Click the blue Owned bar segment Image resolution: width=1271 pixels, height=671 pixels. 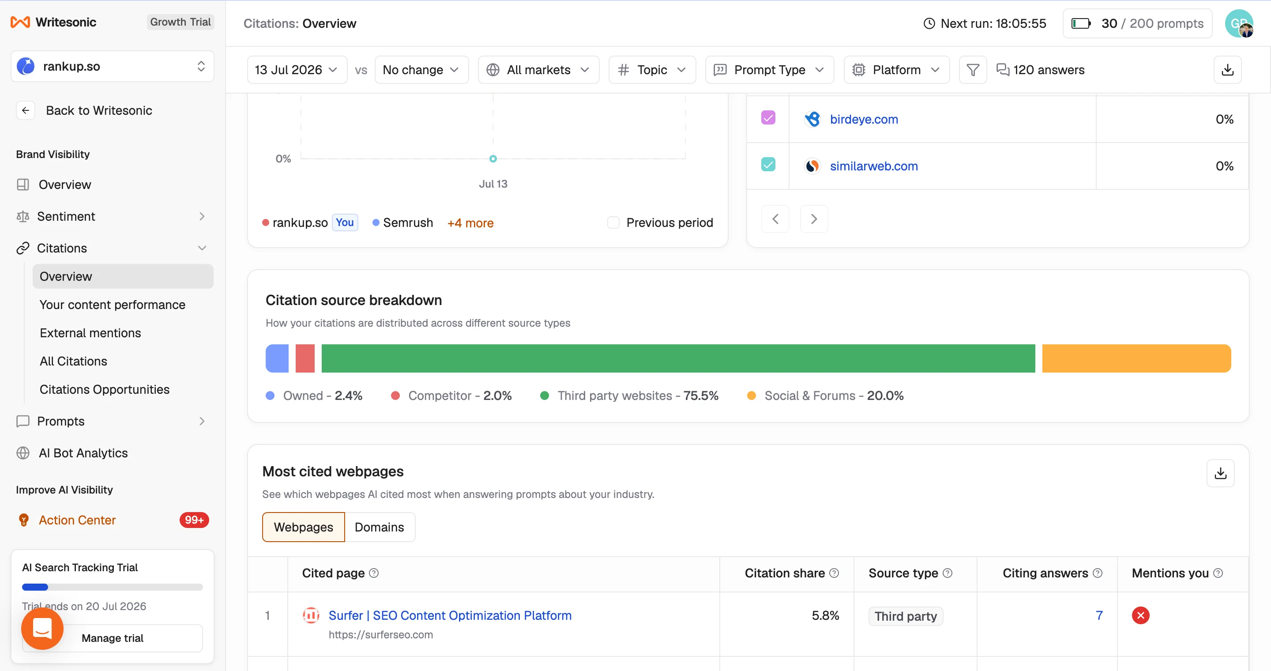277,359
